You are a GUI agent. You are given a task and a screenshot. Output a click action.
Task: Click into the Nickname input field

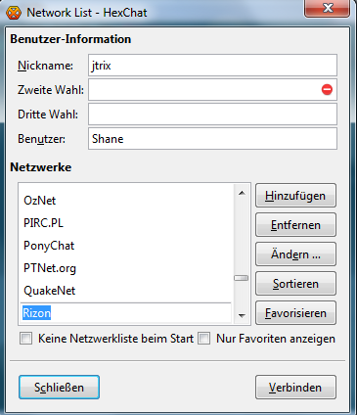212,66
